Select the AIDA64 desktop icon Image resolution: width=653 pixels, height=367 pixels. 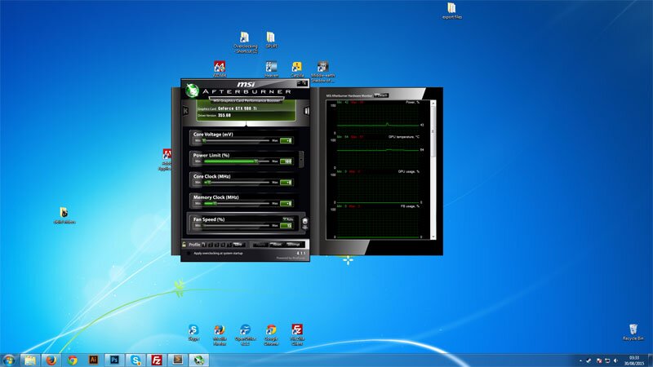pos(220,69)
